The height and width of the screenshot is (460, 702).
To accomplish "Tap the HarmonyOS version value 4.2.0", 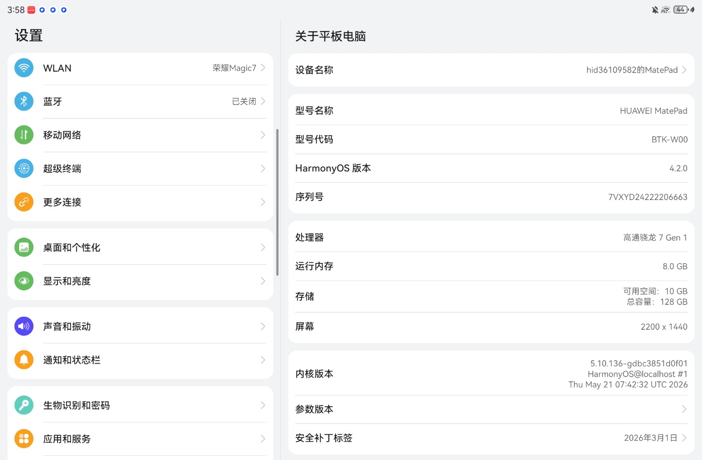I will [678, 168].
